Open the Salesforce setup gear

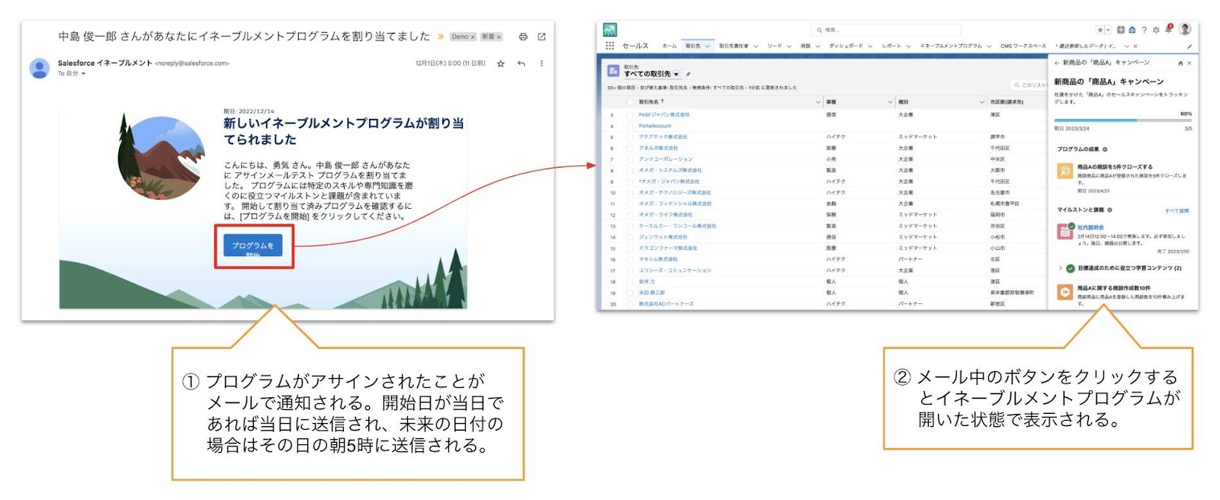(1156, 30)
